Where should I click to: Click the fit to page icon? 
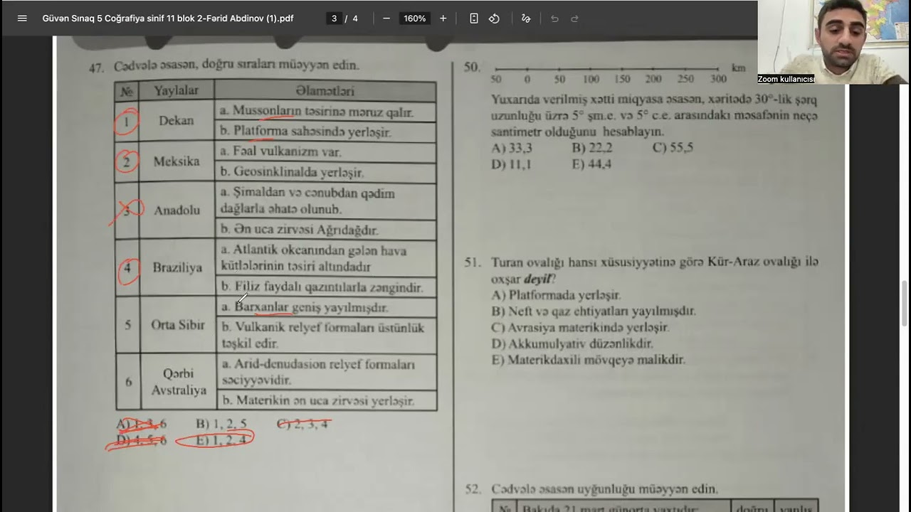474,18
